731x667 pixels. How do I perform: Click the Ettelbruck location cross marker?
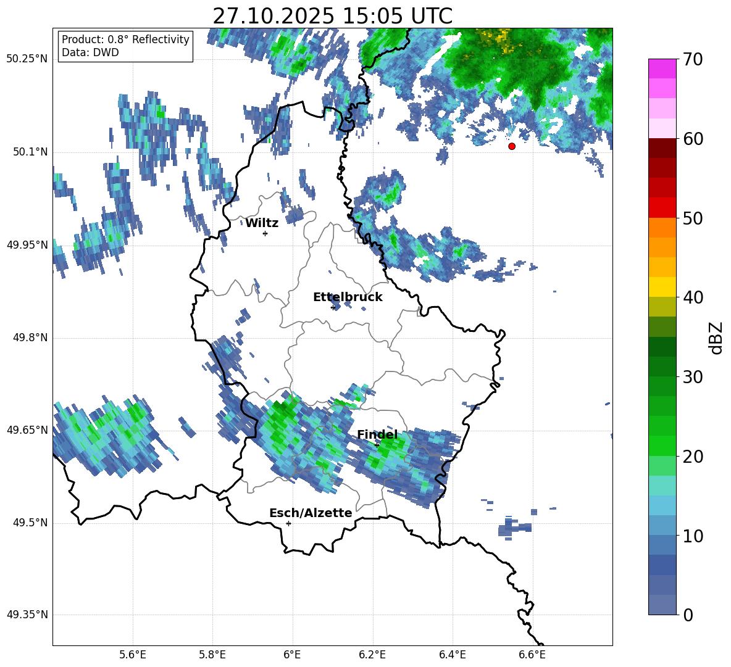tap(333, 307)
